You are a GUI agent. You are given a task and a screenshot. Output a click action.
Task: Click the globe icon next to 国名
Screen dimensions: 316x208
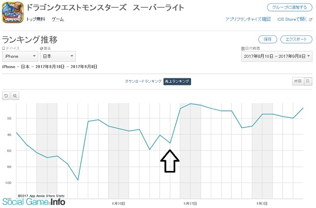[41, 48]
